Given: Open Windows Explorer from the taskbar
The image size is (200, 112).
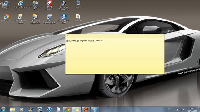Looking at the screenshot, I should click(12, 110).
